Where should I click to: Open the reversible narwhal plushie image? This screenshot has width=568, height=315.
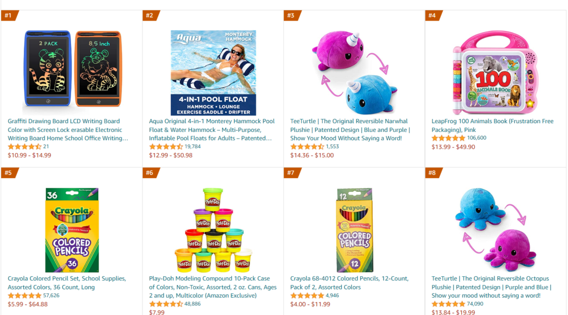(x=354, y=70)
